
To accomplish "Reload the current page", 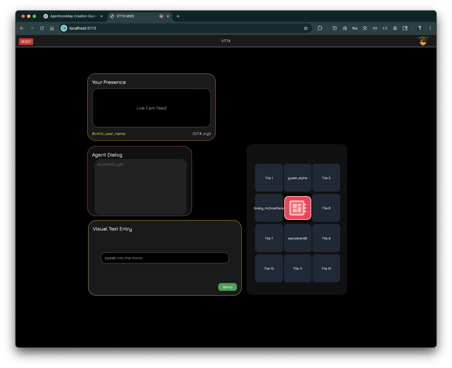I will click(42, 28).
